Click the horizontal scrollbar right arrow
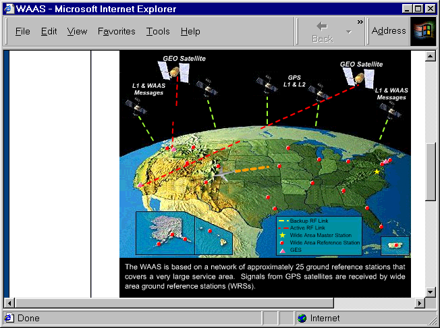Screen dimensions: 440x328 coord(419,304)
